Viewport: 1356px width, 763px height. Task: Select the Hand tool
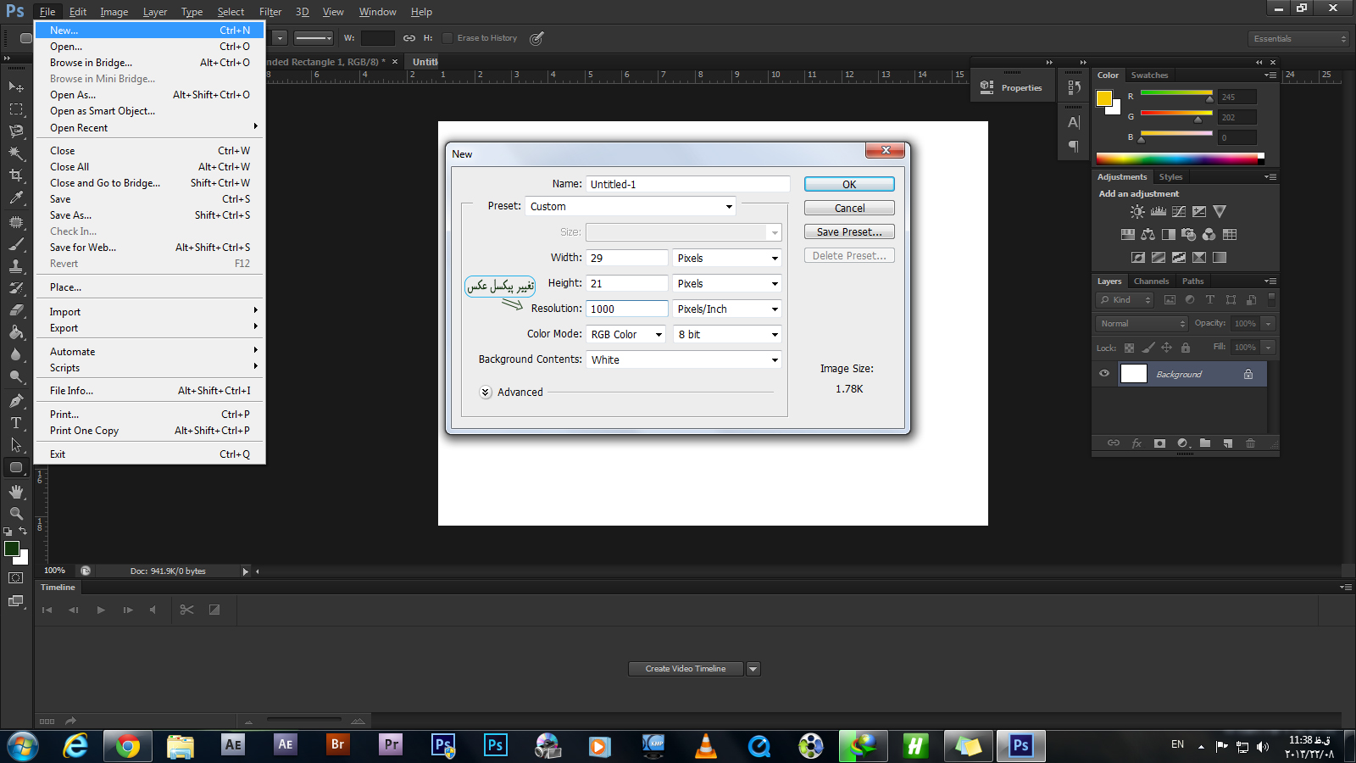tap(16, 491)
